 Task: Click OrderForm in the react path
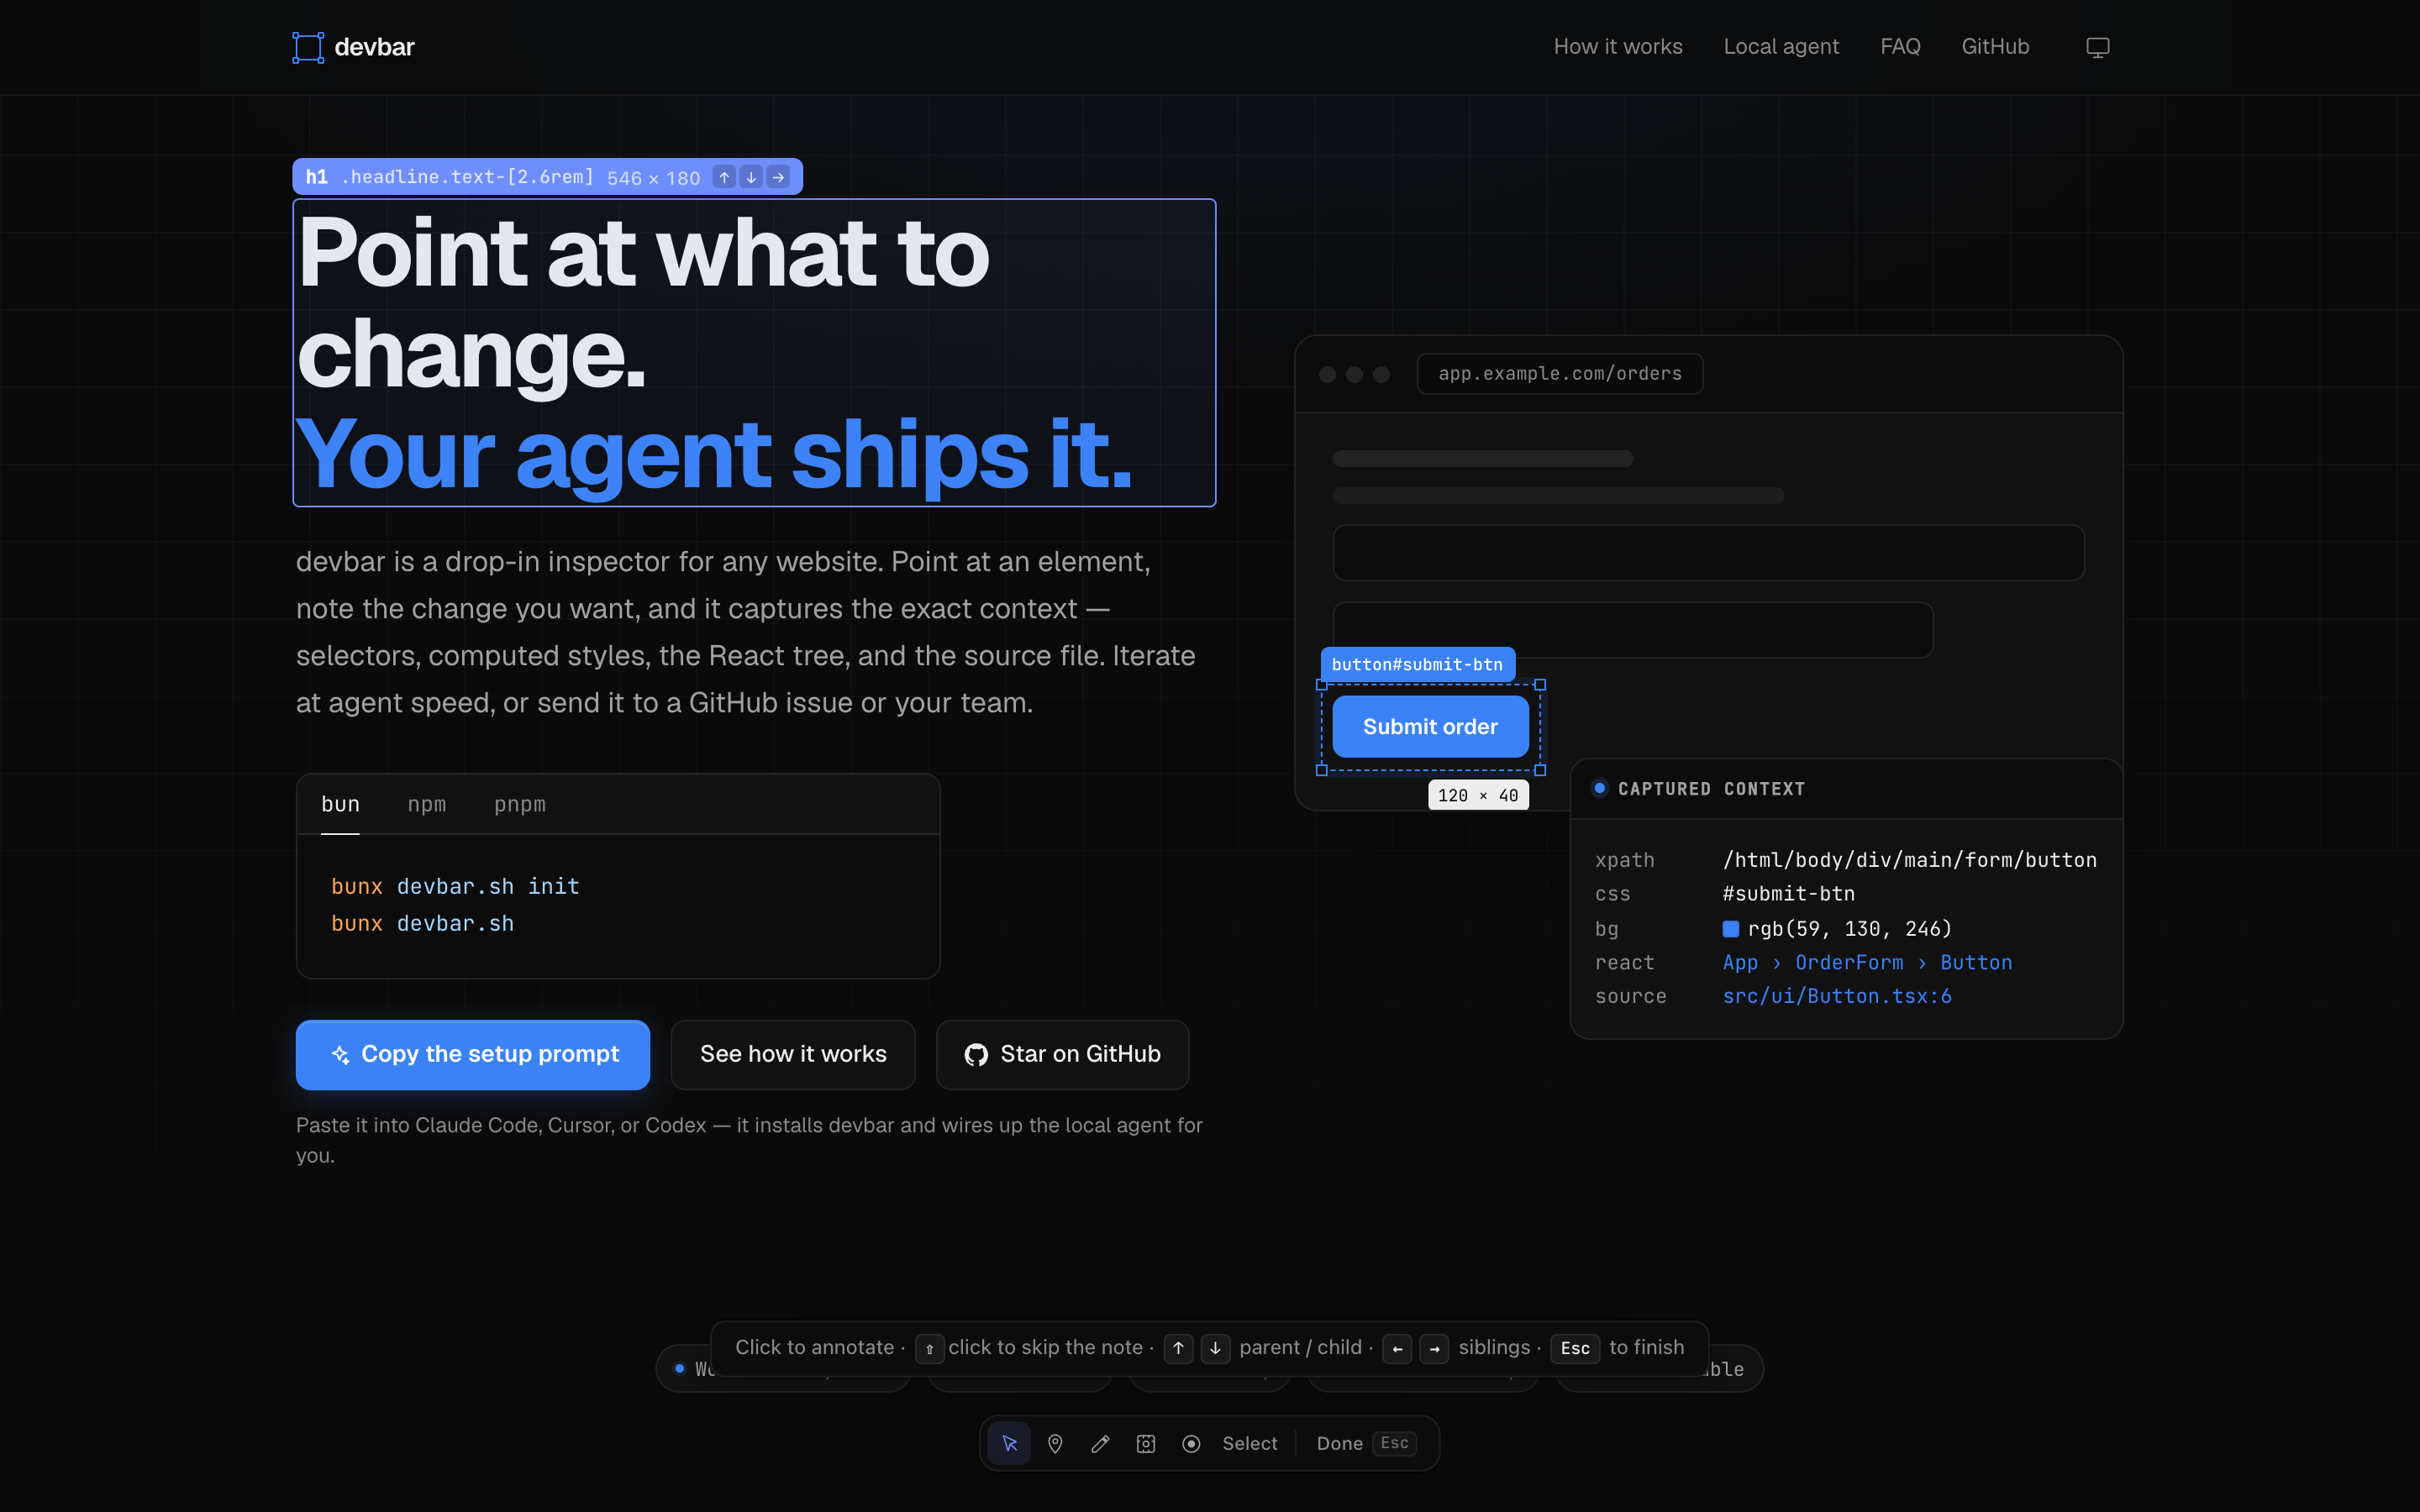(1849, 963)
